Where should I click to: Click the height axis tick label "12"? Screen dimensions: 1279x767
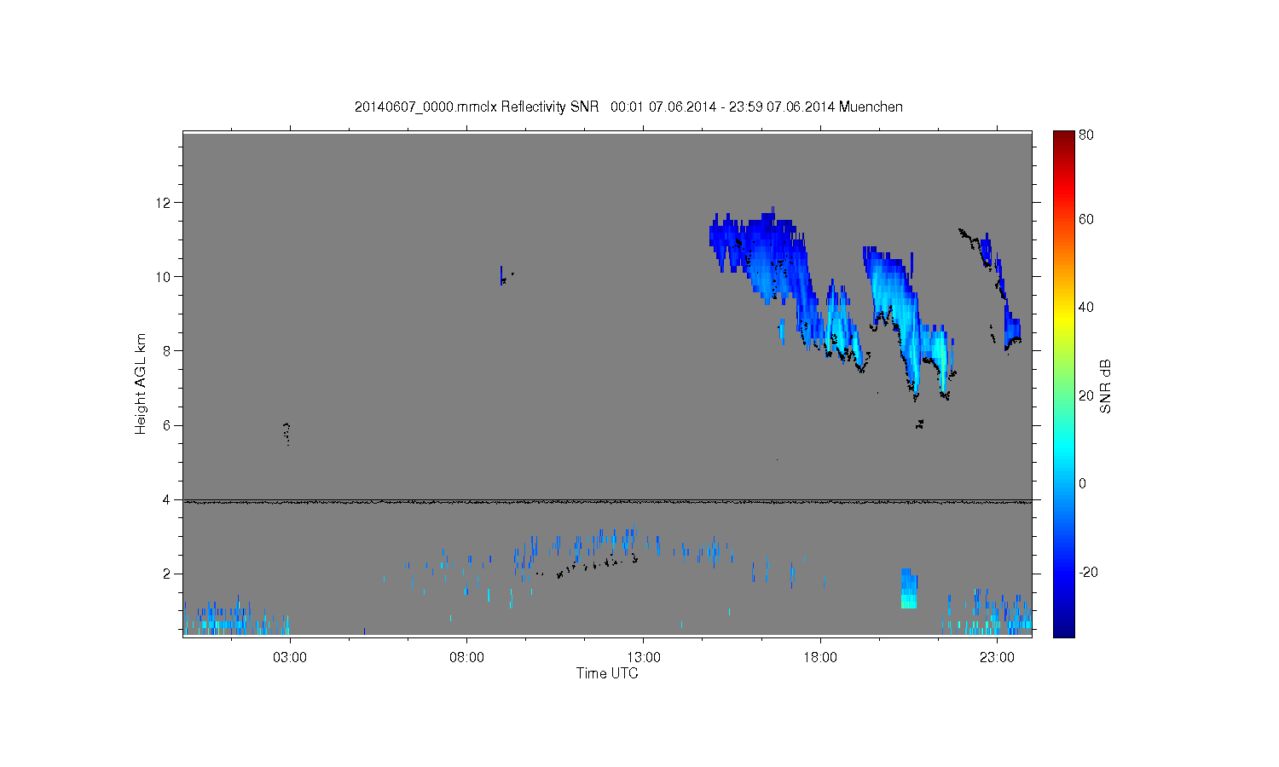click(164, 203)
